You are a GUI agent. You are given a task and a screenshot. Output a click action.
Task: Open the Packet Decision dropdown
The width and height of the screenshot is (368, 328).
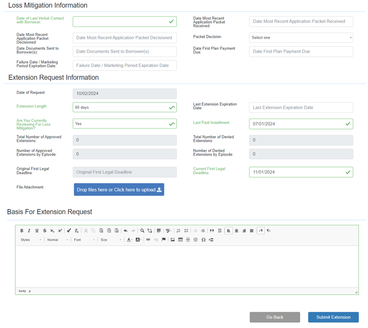(301, 38)
